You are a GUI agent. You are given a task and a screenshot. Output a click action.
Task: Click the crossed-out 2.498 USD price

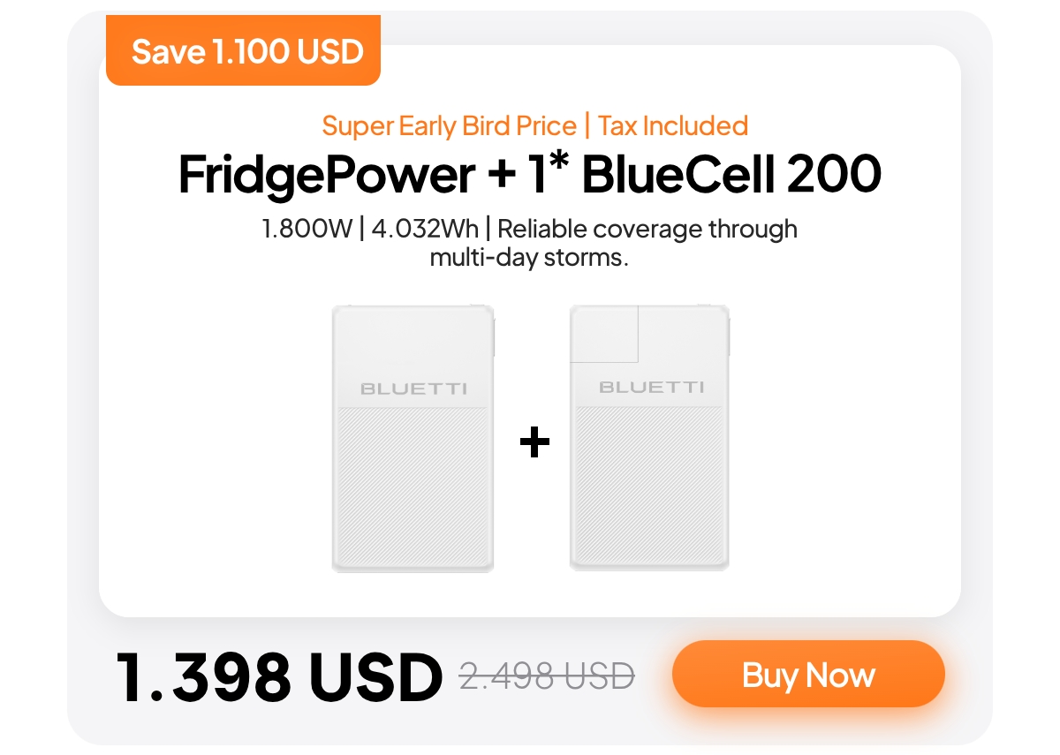(x=546, y=677)
